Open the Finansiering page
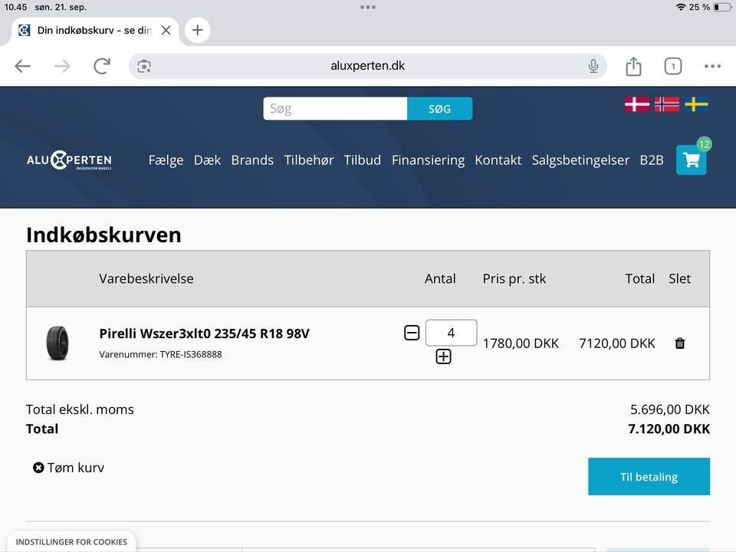 click(428, 160)
